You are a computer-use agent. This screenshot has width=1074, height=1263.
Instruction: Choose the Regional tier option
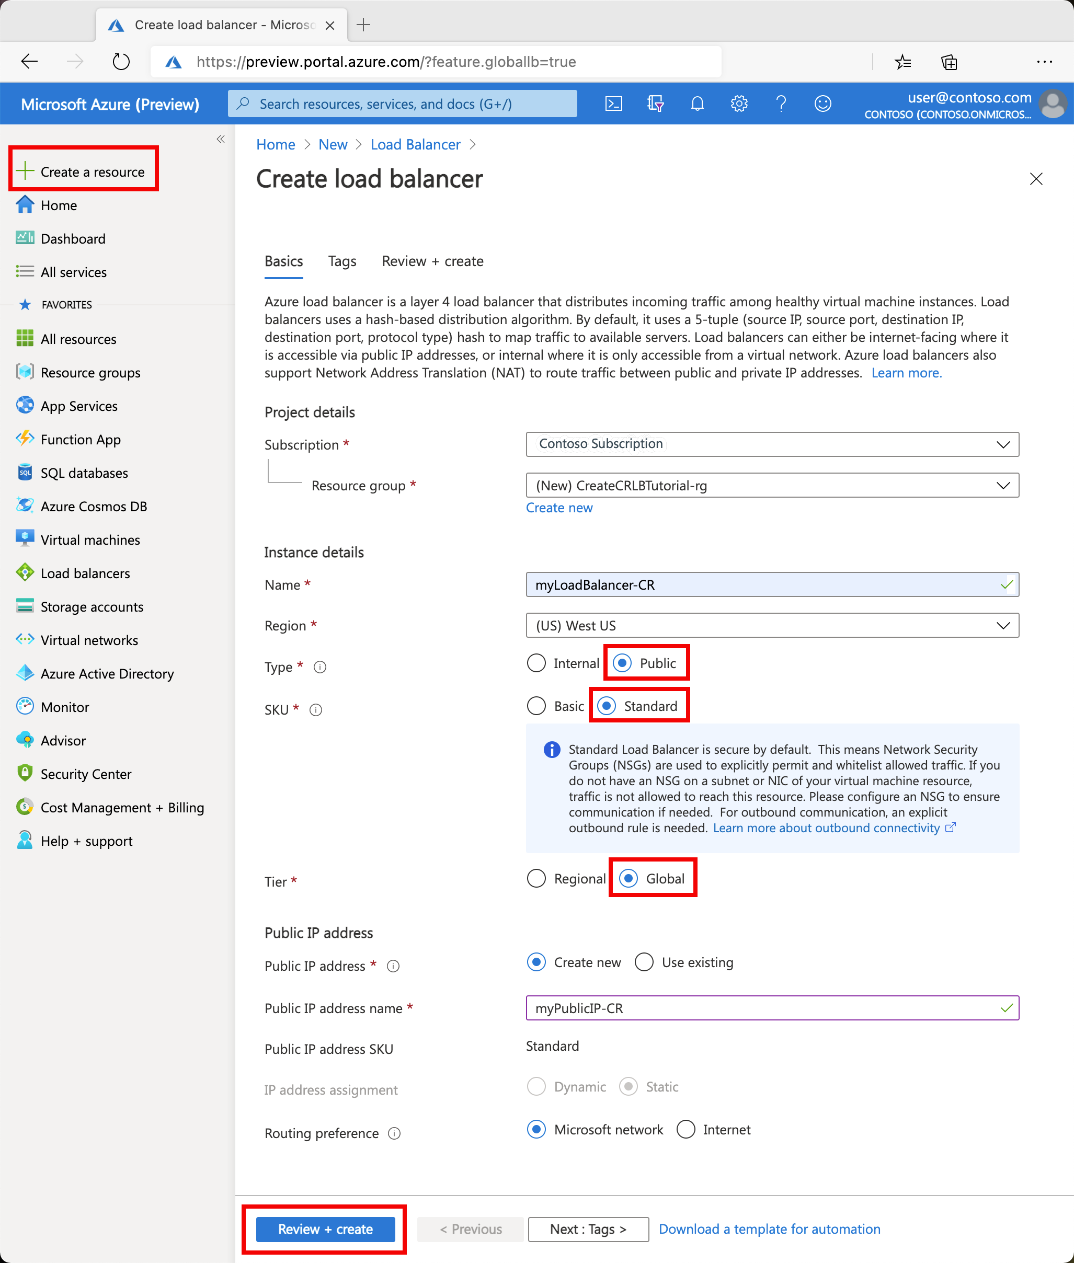tap(536, 878)
